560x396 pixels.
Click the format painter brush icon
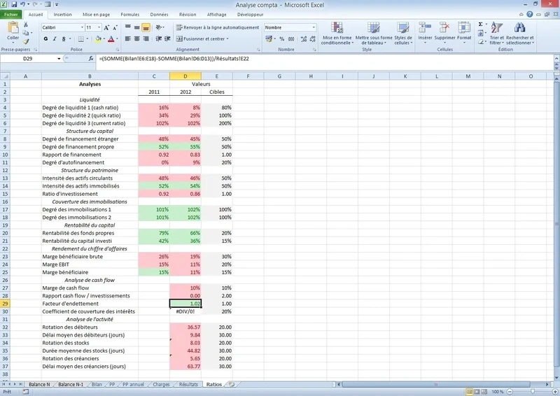coord(26,41)
